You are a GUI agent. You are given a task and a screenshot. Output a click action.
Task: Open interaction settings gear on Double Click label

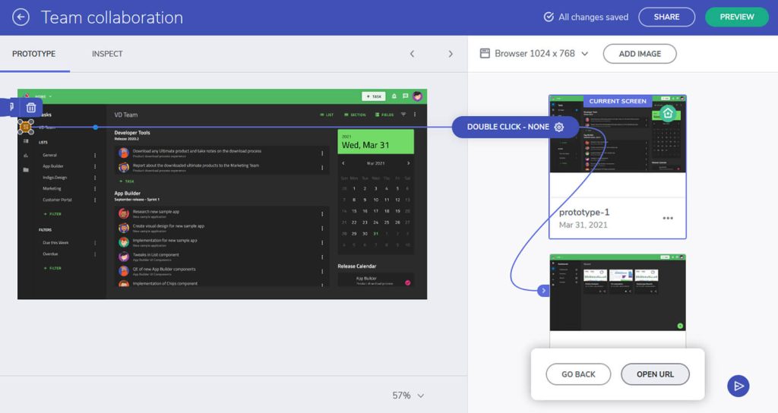click(559, 127)
